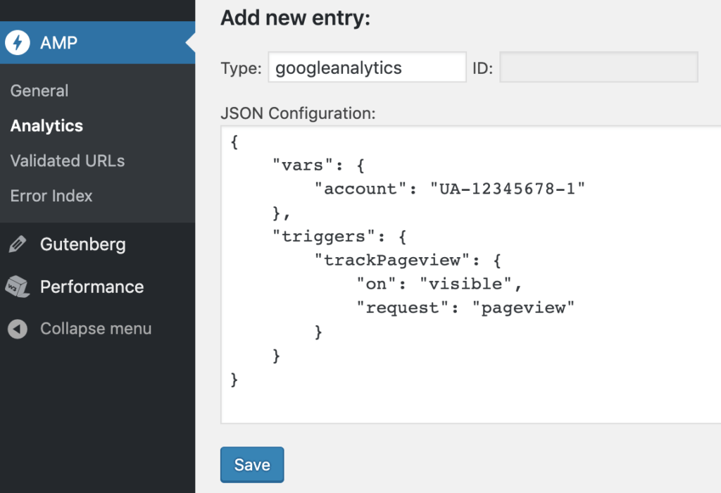Click the "on" key in JSON
The height and width of the screenshot is (493, 721).
(376, 284)
